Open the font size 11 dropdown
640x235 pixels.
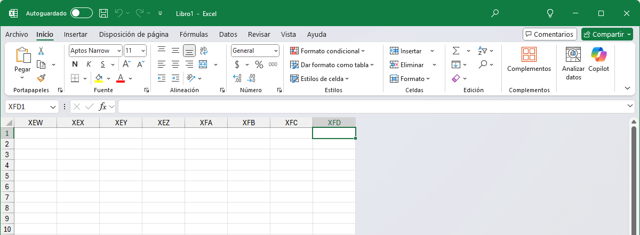click(x=143, y=51)
